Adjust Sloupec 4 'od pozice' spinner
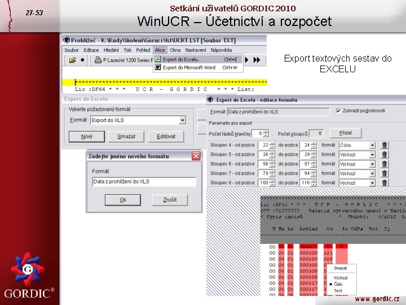Image resolution: width=406 pixels, height=305 pixels. coord(272,145)
